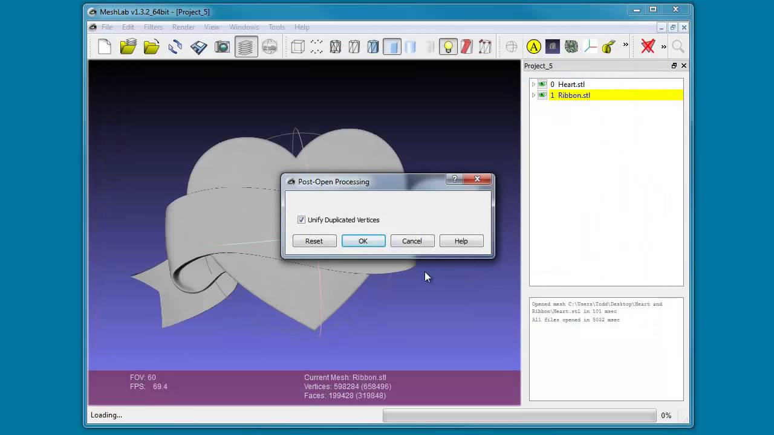The width and height of the screenshot is (774, 435).
Task: Toggle visibility eye of Heart.stl
Action: (x=542, y=85)
